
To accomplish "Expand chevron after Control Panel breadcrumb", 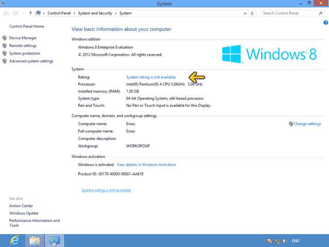I will coord(74,13).
